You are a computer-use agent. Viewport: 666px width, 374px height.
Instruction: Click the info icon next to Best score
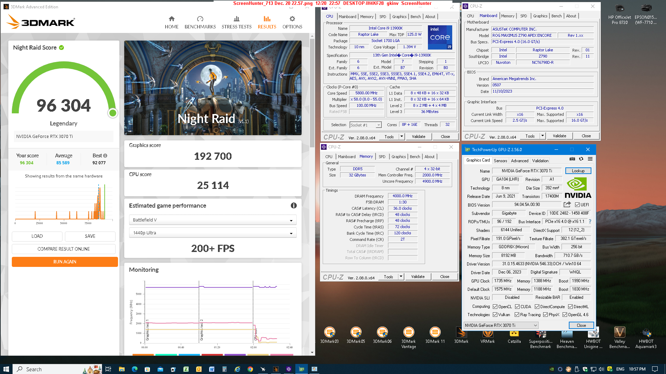click(105, 156)
